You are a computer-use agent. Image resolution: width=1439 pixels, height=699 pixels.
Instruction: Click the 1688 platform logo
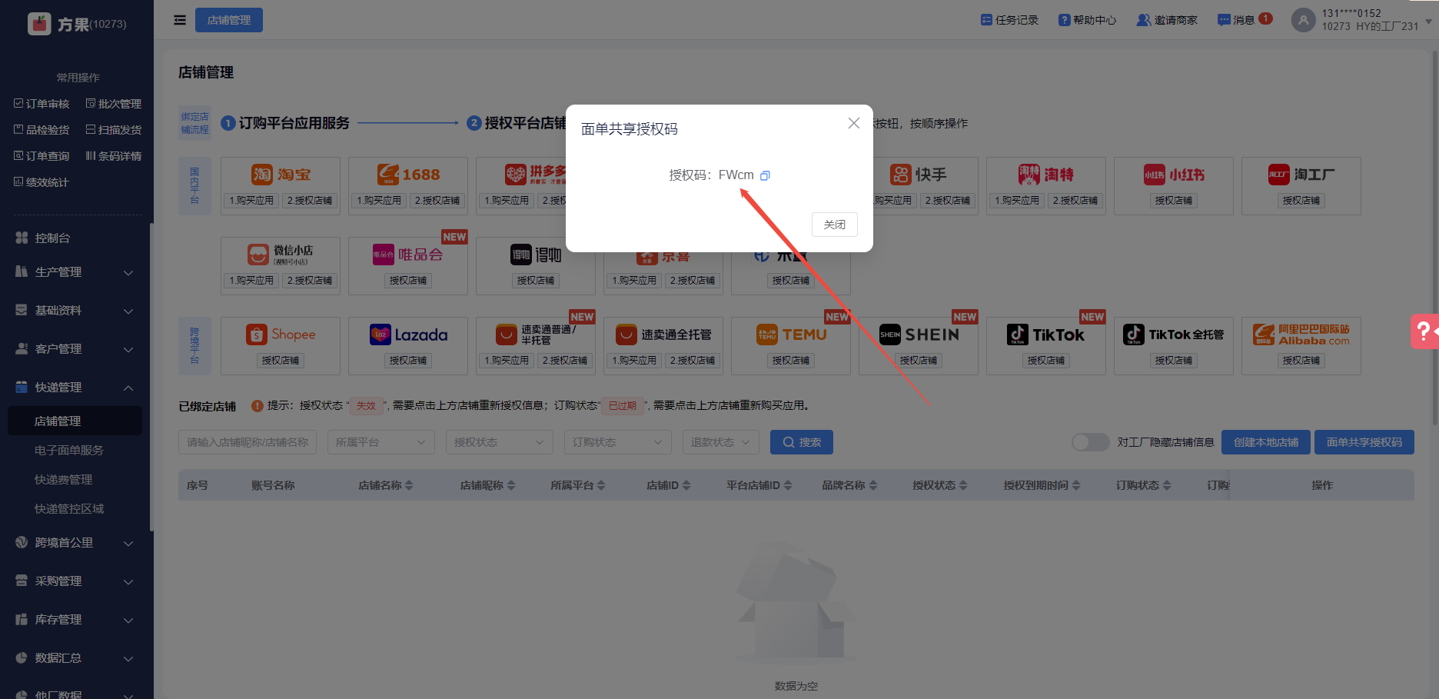pos(408,175)
